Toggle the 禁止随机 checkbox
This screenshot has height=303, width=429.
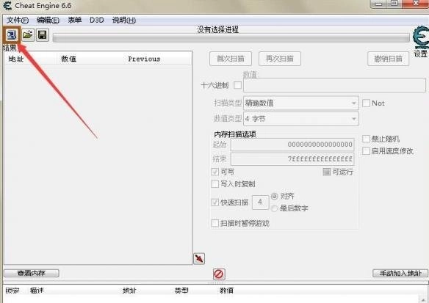[366, 139]
